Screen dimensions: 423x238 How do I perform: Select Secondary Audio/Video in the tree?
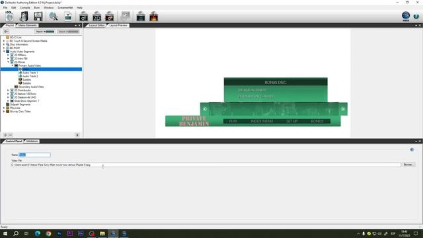(31, 87)
